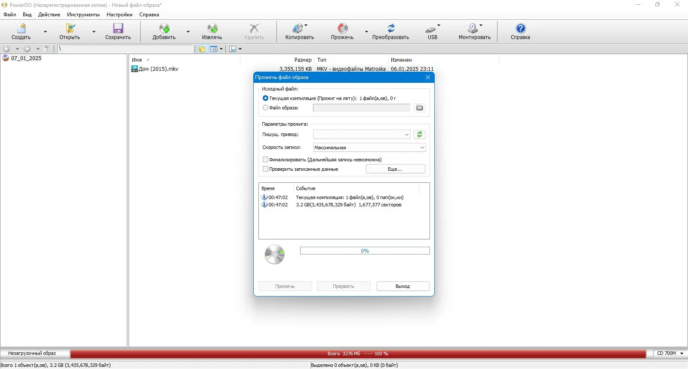Click the Удалить toolbar icon
Viewport: 688px width, 369px height.
(254, 28)
